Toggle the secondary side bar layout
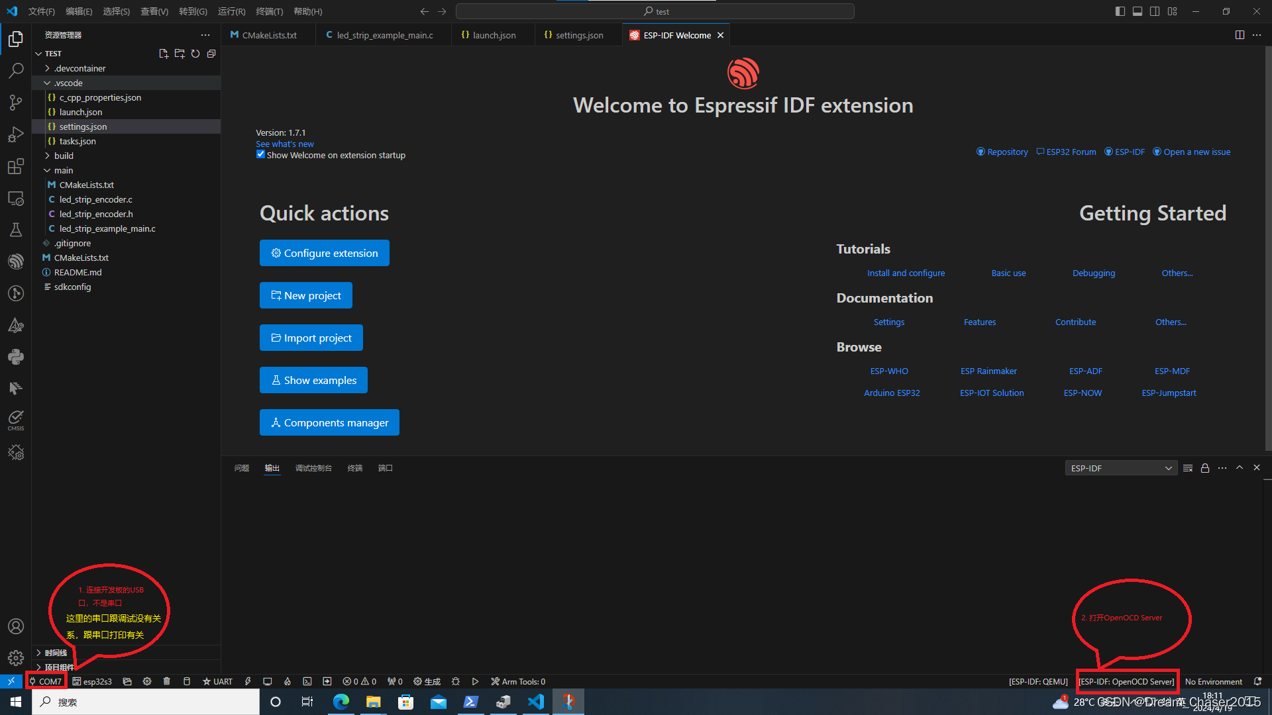The image size is (1272, 715). (x=1155, y=11)
